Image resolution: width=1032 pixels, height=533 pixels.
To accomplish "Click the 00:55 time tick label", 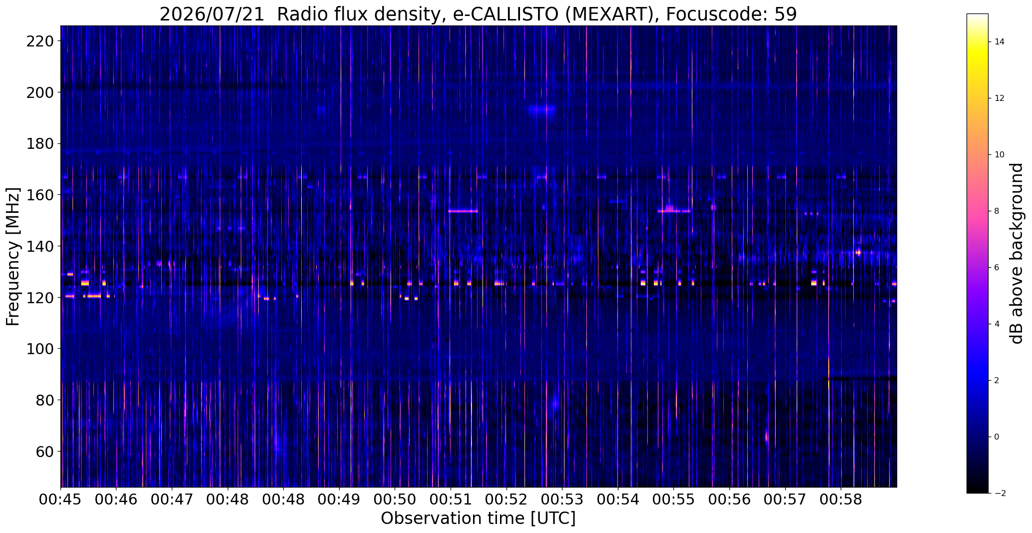I will pos(674,500).
